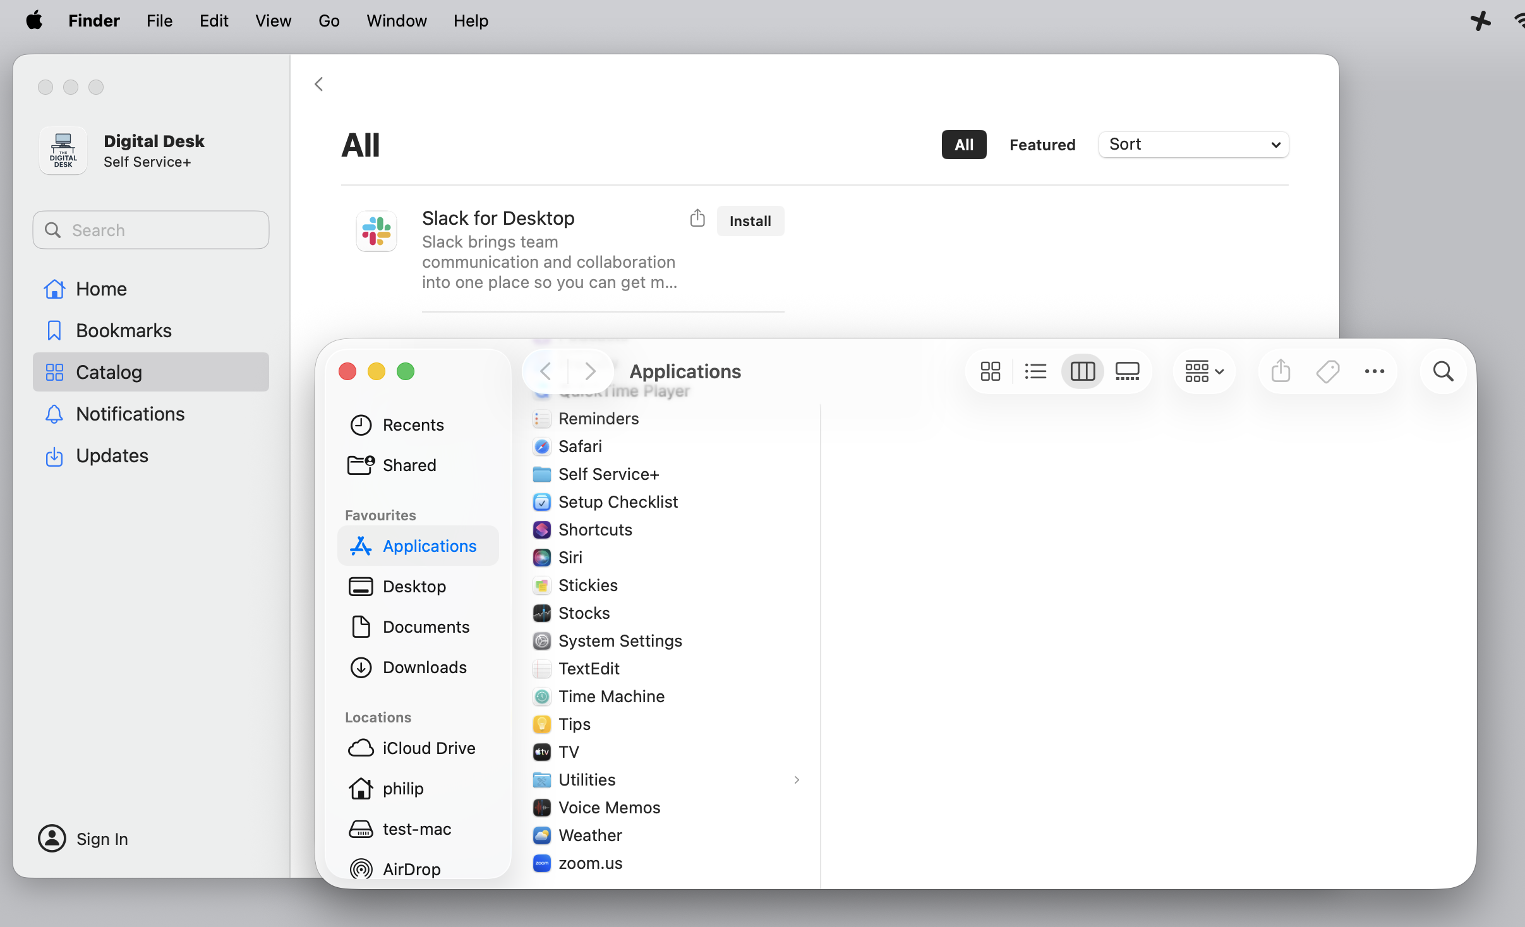Open Recents in Finder sidebar
The height and width of the screenshot is (927, 1525).
(x=418, y=425)
